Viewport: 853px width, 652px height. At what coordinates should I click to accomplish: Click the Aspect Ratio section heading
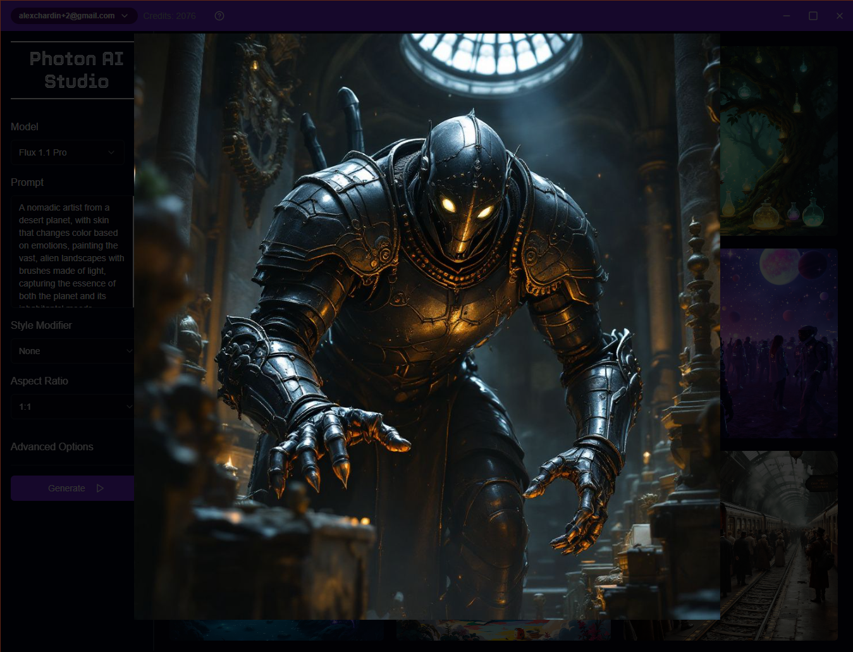pyautogui.click(x=39, y=381)
